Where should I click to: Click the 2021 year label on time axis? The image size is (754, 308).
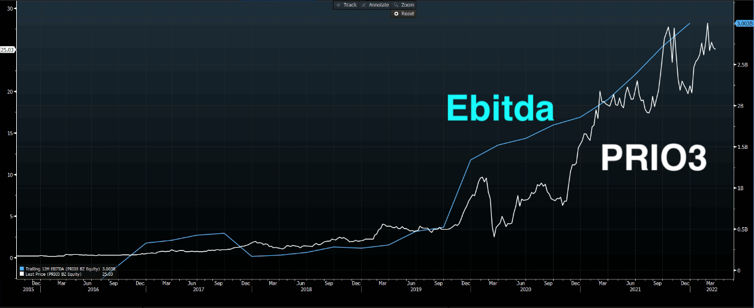[x=635, y=289]
